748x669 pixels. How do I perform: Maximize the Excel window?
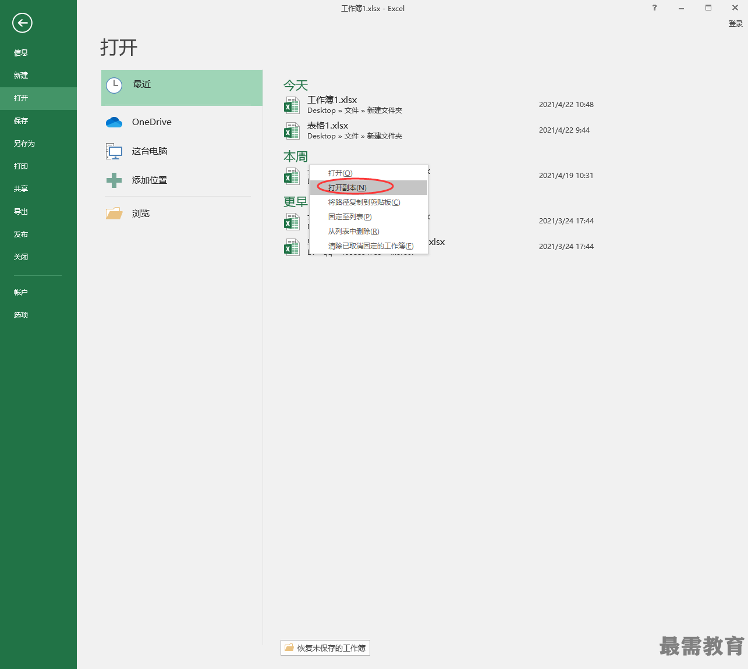(708, 8)
